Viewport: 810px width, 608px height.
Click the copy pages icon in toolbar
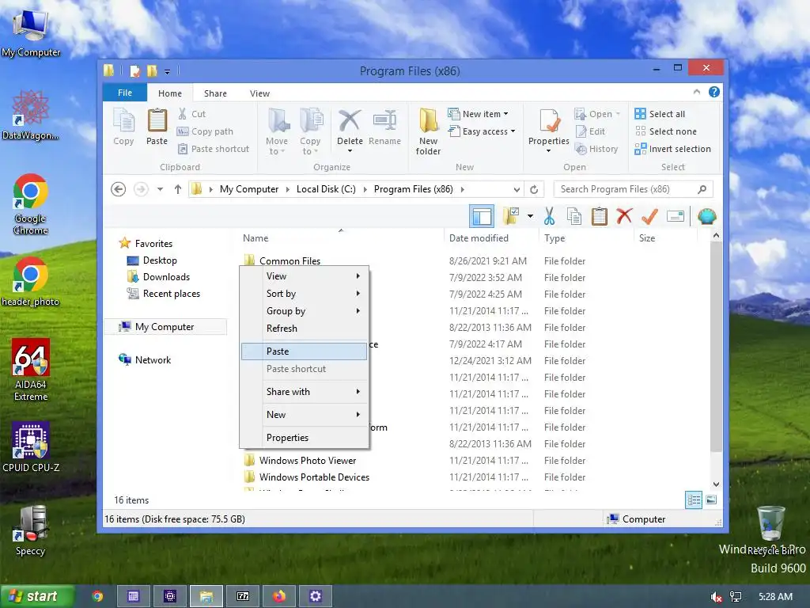pos(574,216)
